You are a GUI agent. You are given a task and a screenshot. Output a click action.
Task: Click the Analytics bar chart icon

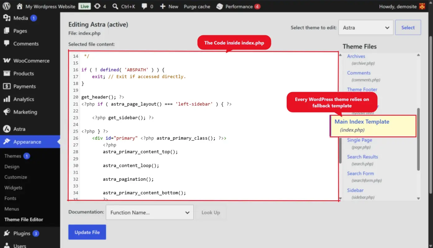[x=7, y=99]
